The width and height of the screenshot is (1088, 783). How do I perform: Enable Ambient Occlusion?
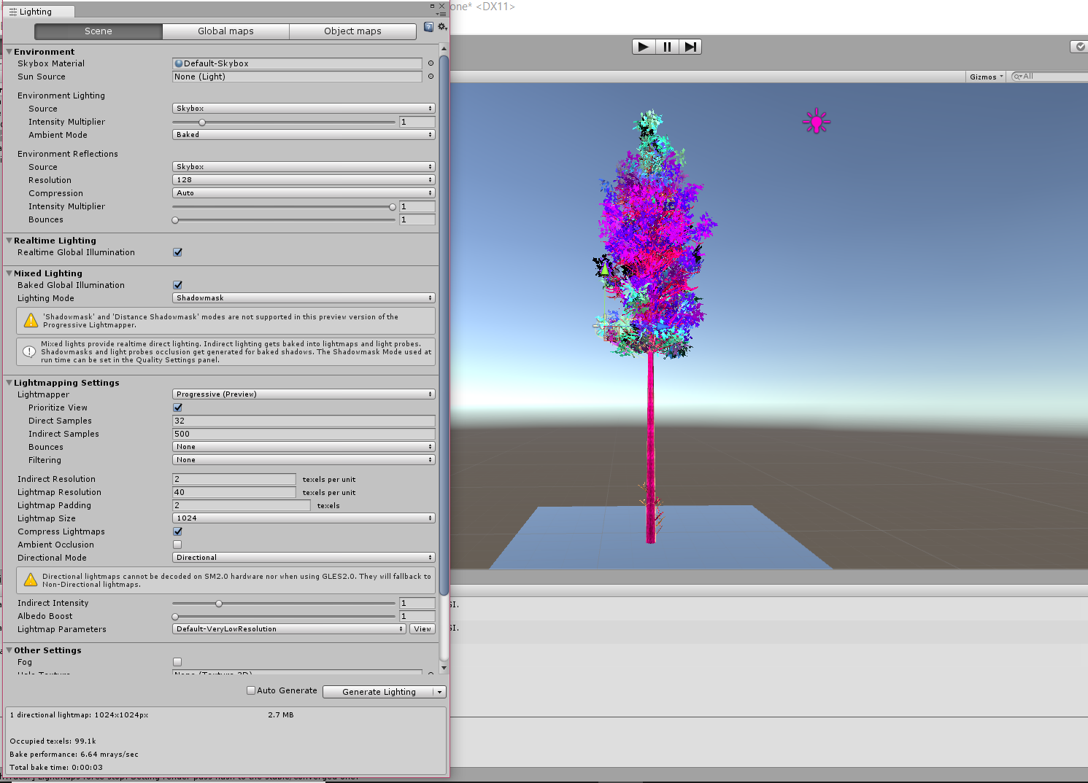[x=177, y=545]
